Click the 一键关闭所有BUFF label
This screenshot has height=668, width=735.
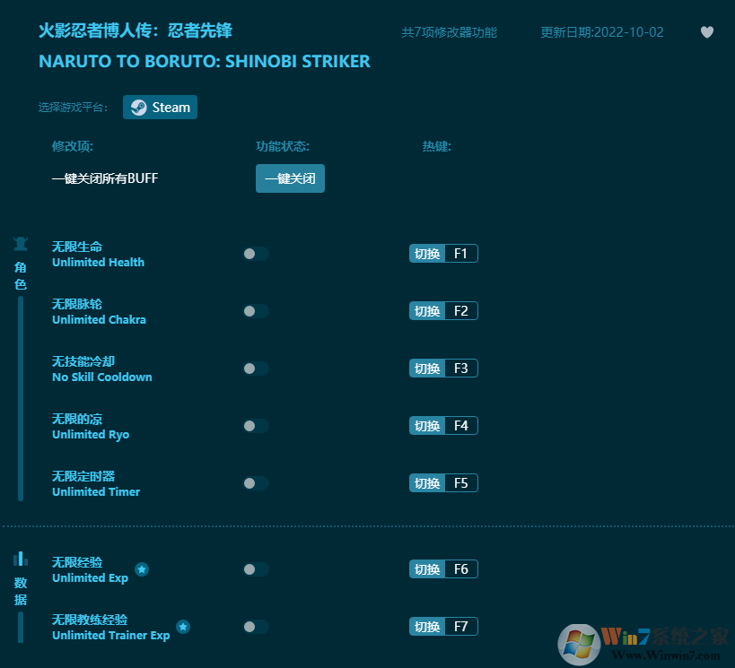coord(105,178)
